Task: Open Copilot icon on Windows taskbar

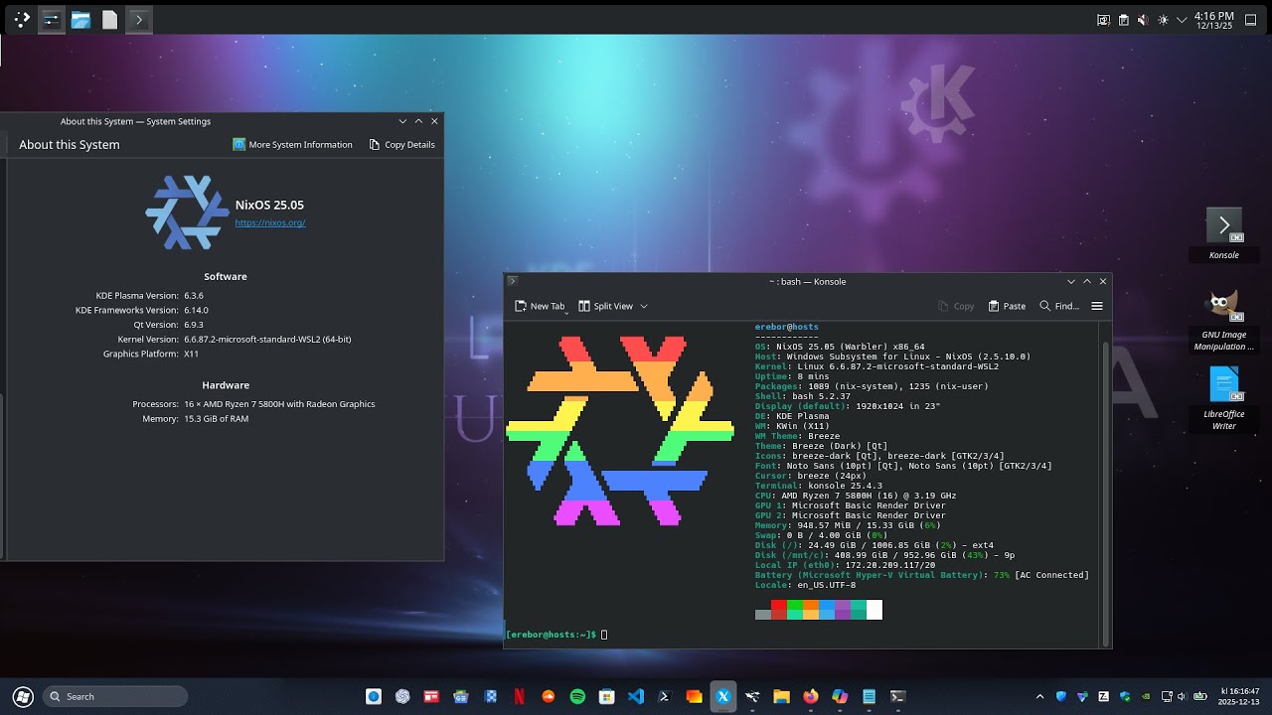Action: (840, 697)
